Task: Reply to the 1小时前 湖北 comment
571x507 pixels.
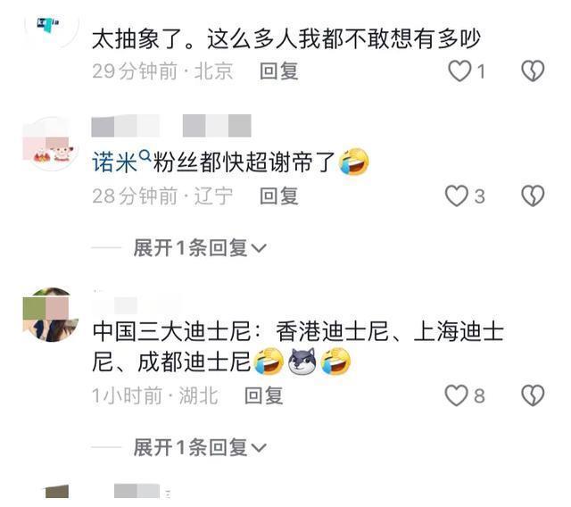Action: click(x=264, y=395)
